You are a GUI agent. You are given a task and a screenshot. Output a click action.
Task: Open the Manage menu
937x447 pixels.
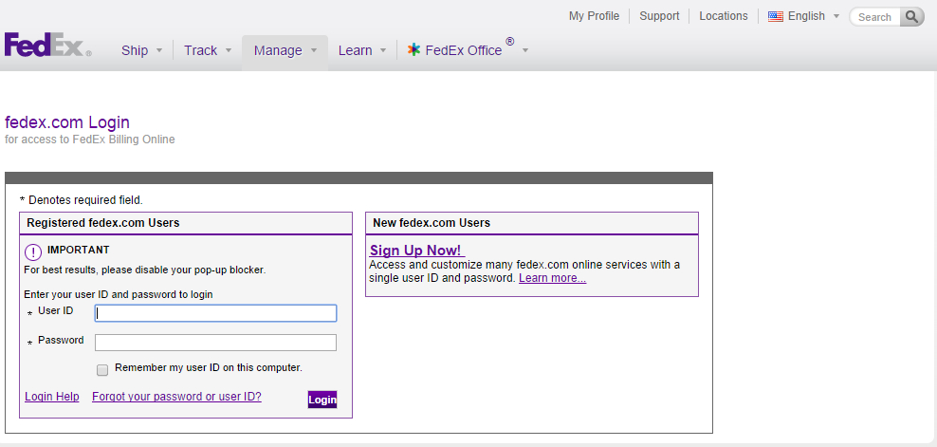click(x=278, y=51)
